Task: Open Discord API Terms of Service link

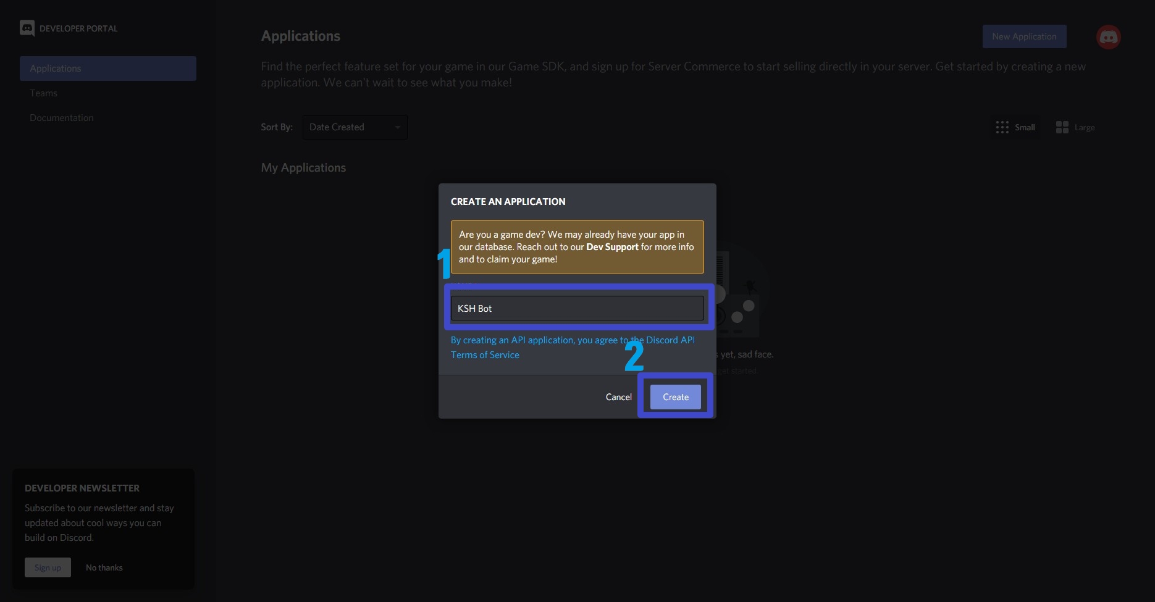Action: 573,348
